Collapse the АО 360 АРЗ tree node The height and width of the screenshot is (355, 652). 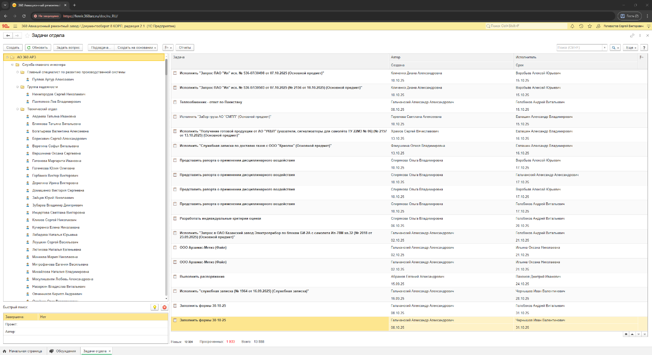(8, 57)
